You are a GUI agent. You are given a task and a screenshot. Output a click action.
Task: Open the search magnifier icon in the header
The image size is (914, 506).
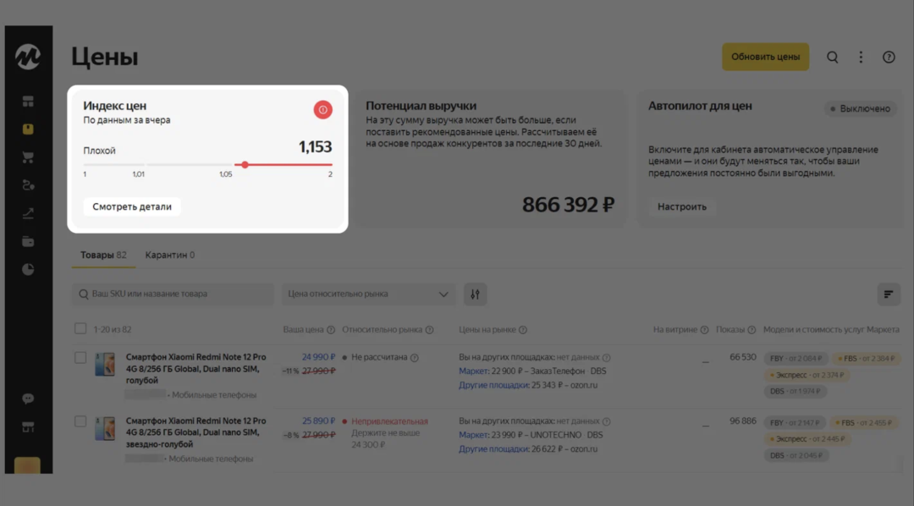[x=833, y=58]
